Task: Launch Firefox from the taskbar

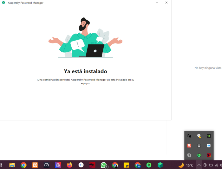Action: click(69, 165)
